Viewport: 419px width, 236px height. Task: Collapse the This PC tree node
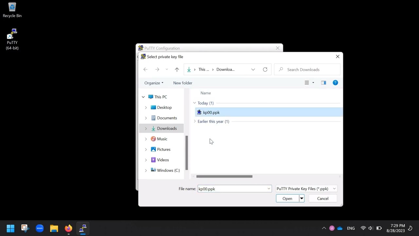click(143, 97)
